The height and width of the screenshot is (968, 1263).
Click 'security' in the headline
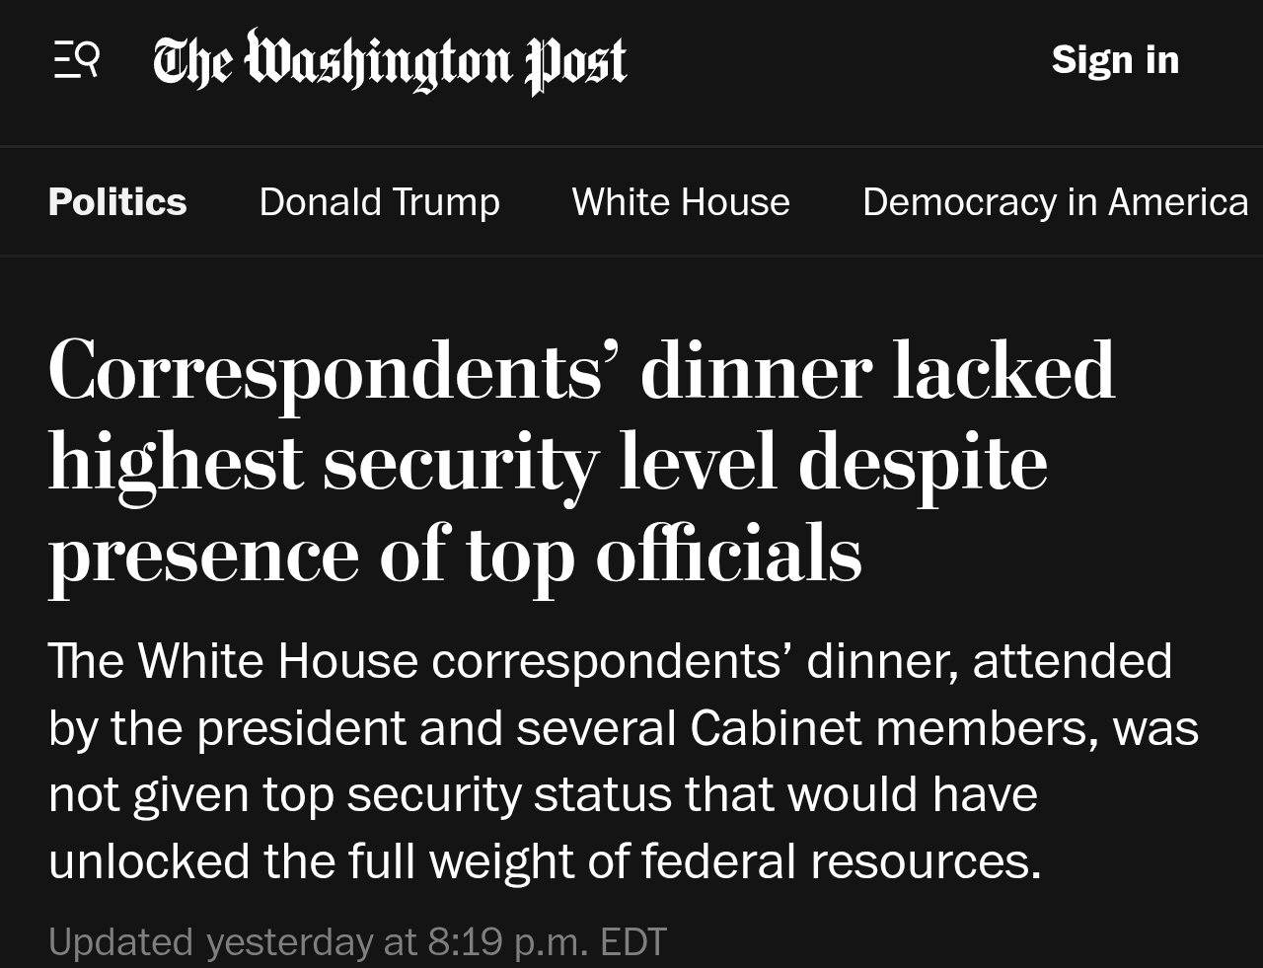[x=460, y=462]
